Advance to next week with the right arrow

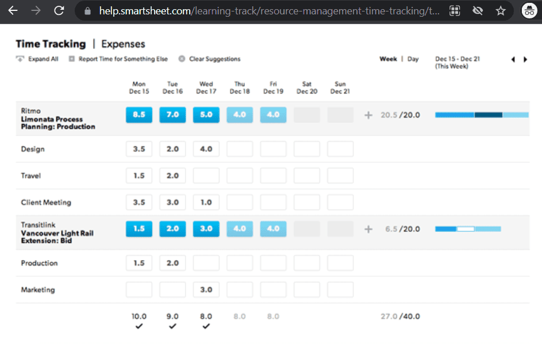pyautogui.click(x=525, y=59)
